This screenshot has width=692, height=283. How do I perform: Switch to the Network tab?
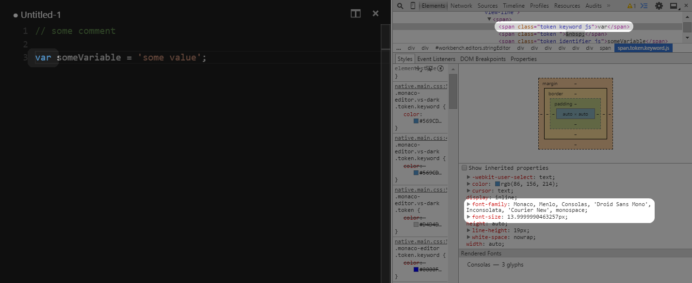coord(461,6)
